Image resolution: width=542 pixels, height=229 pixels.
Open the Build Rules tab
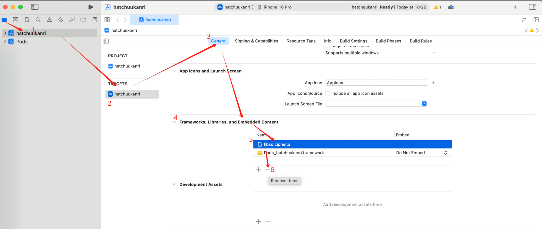421,41
